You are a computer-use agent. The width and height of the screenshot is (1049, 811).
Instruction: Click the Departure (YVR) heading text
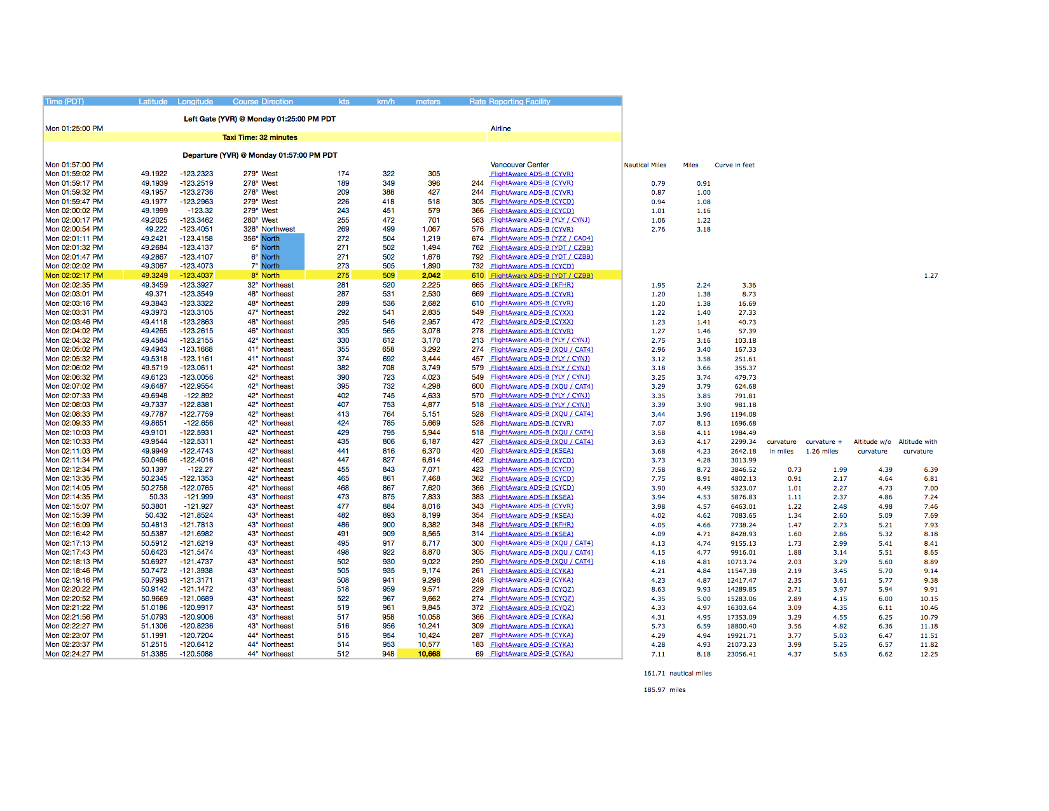click(x=259, y=155)
